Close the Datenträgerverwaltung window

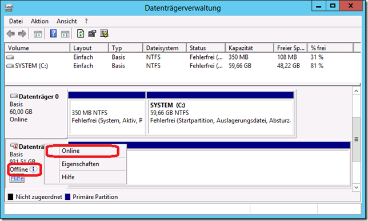(351, 6)
